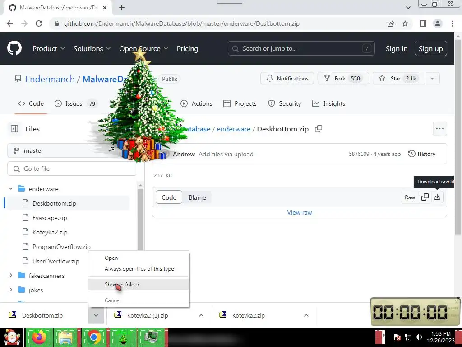Fork the repository with the Fork button

(343, 79)
